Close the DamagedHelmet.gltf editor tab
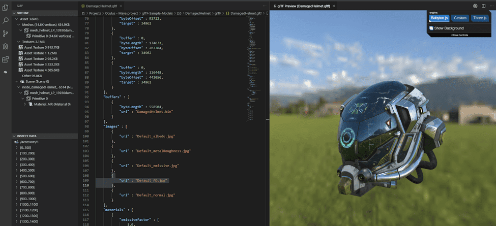 tap(121, 6)
